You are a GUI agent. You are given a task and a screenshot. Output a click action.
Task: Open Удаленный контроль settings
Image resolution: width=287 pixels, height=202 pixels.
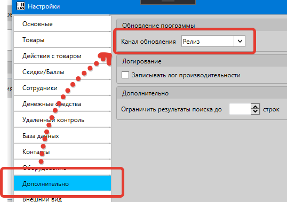pos(62,120)
